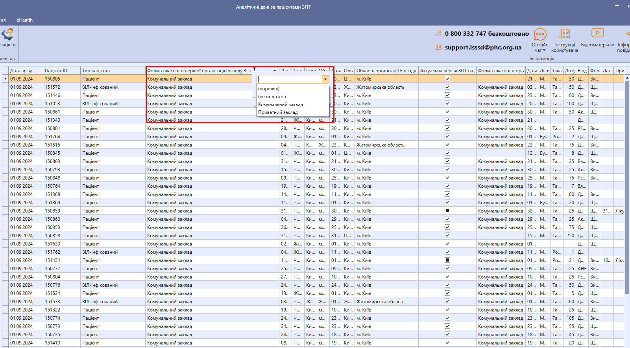Image resolution: width=630 pixels, height=348 pixels.
Task: Sort by Тип пацієнта column header
Action: [113, 71]
